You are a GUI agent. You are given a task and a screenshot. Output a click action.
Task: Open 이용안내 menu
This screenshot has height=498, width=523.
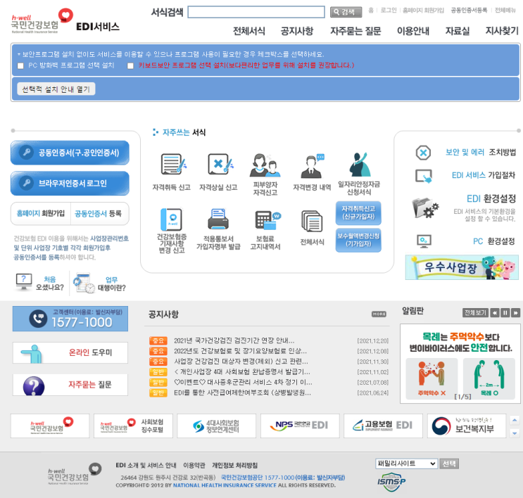point(413,31)
